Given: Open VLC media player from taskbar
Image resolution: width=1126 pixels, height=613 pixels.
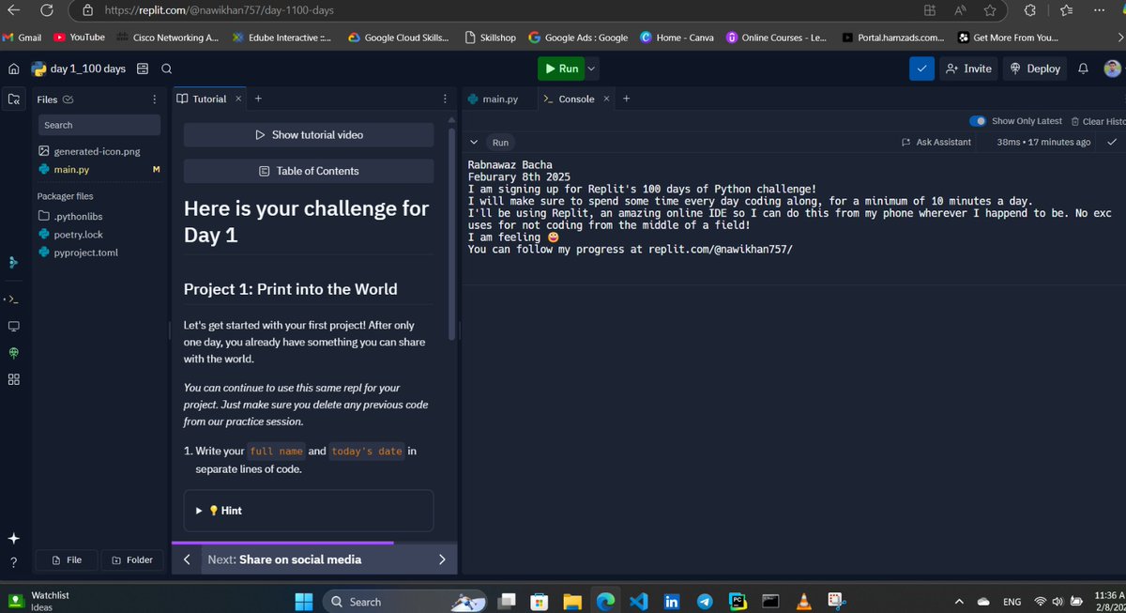Looking at the screenshot, I should pyautogui.click(x=802, y=602).
